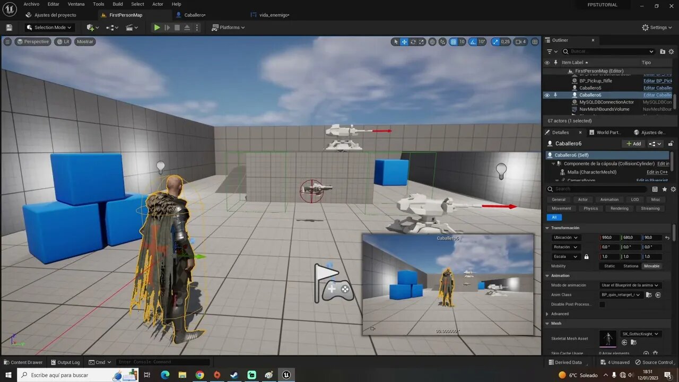This screenshot has width=679, height=382.
Task: Start Play in Editor with green play
Action: click(157, 28)
